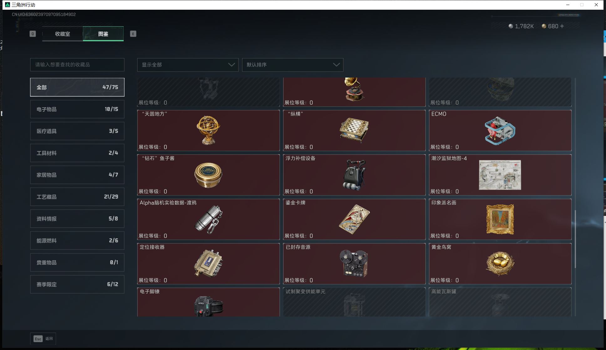This screenshot has height=350, width=606.
Task: Click the reel-to-reel tape recorder icon
Action: click(354, 263)
